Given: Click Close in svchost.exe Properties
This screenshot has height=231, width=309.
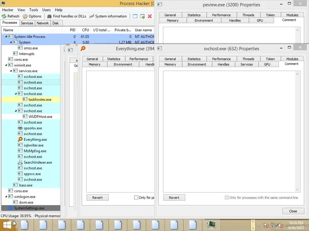Looking at the screenshot, I should pyautogui.click(x=293, y=211).
